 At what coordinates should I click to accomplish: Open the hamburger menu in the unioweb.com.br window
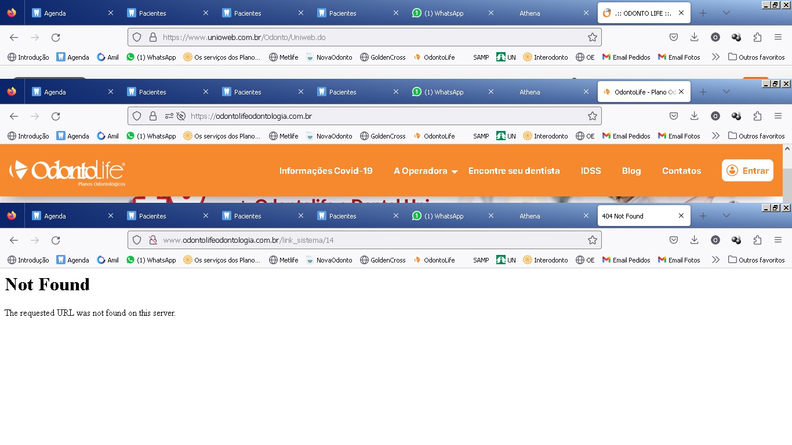(x=778, y=37)
